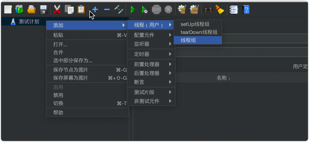Expand the 测试片段 submenu
Image resolution: width=309 pixels, height=142 pixels.
pyautogui.click(x=151, y=92)
